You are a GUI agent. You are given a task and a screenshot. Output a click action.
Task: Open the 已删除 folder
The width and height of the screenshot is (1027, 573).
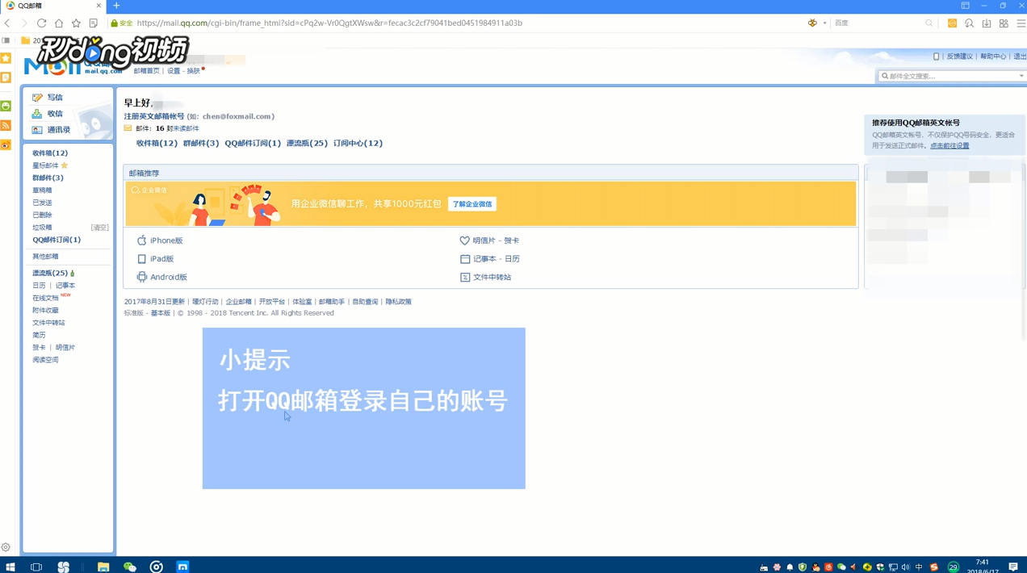42,215
